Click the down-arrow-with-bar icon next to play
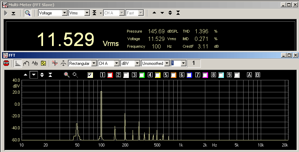The width and height of the screenshot is (299, 152). point(13,13)
